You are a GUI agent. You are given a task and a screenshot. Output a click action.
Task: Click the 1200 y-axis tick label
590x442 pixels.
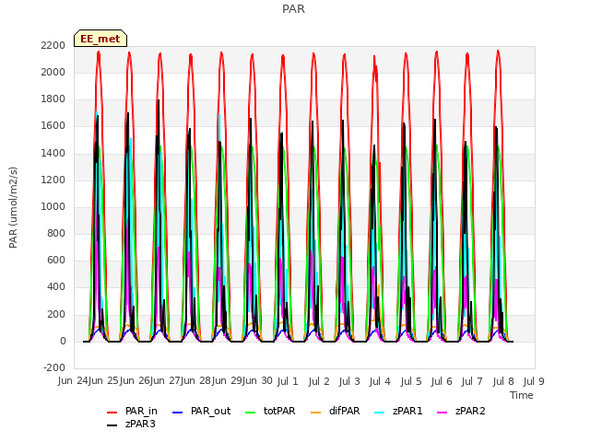(53, 180)
